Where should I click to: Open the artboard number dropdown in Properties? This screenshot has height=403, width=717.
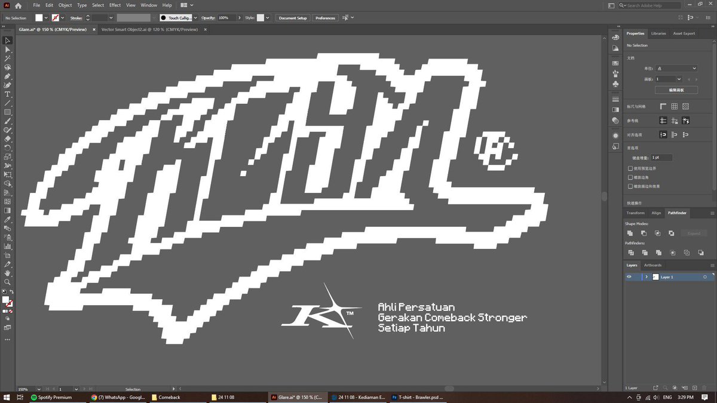[679, 79]
